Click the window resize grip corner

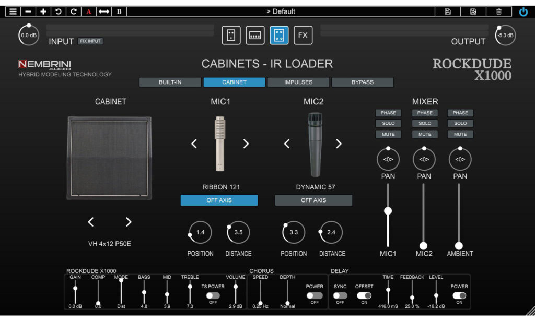point(530,311)
